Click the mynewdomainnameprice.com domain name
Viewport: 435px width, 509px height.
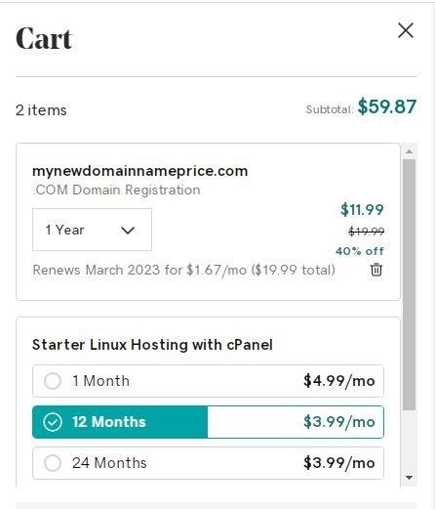click(x=140, y=171)
